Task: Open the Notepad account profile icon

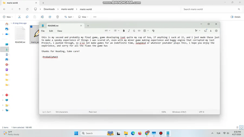Action: click(x=211, y=31)
